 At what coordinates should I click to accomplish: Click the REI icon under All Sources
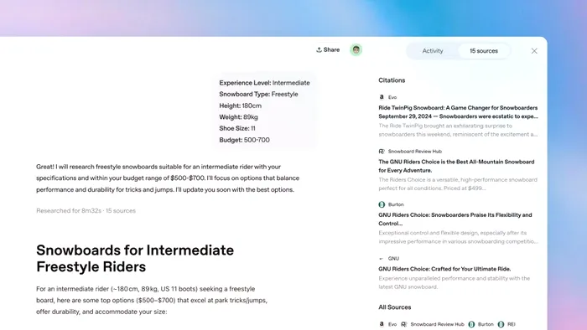coord(501,324)
